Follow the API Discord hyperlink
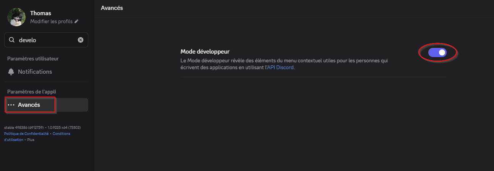494x171 pixels. (280, 68)
